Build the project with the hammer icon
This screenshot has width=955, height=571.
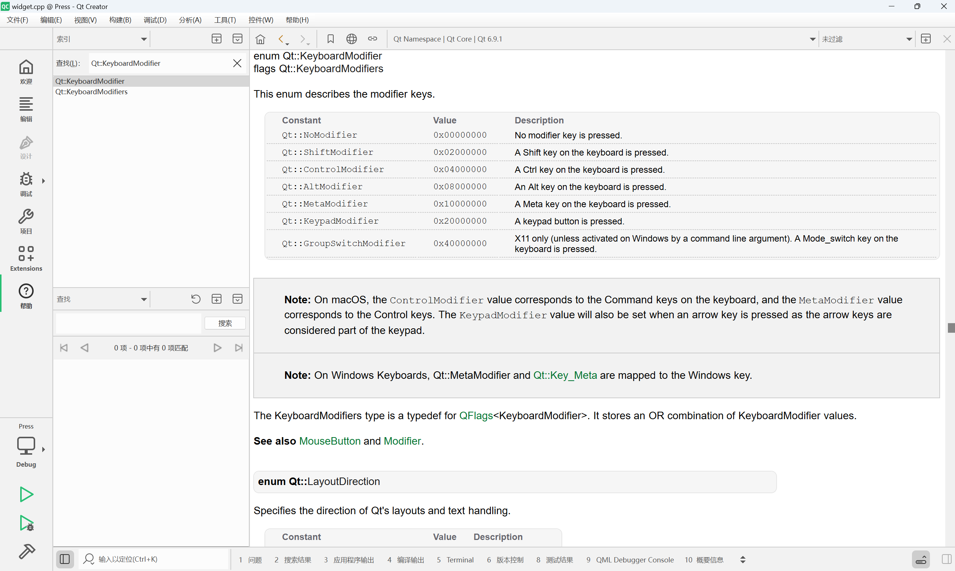click(x=26, y=552)
